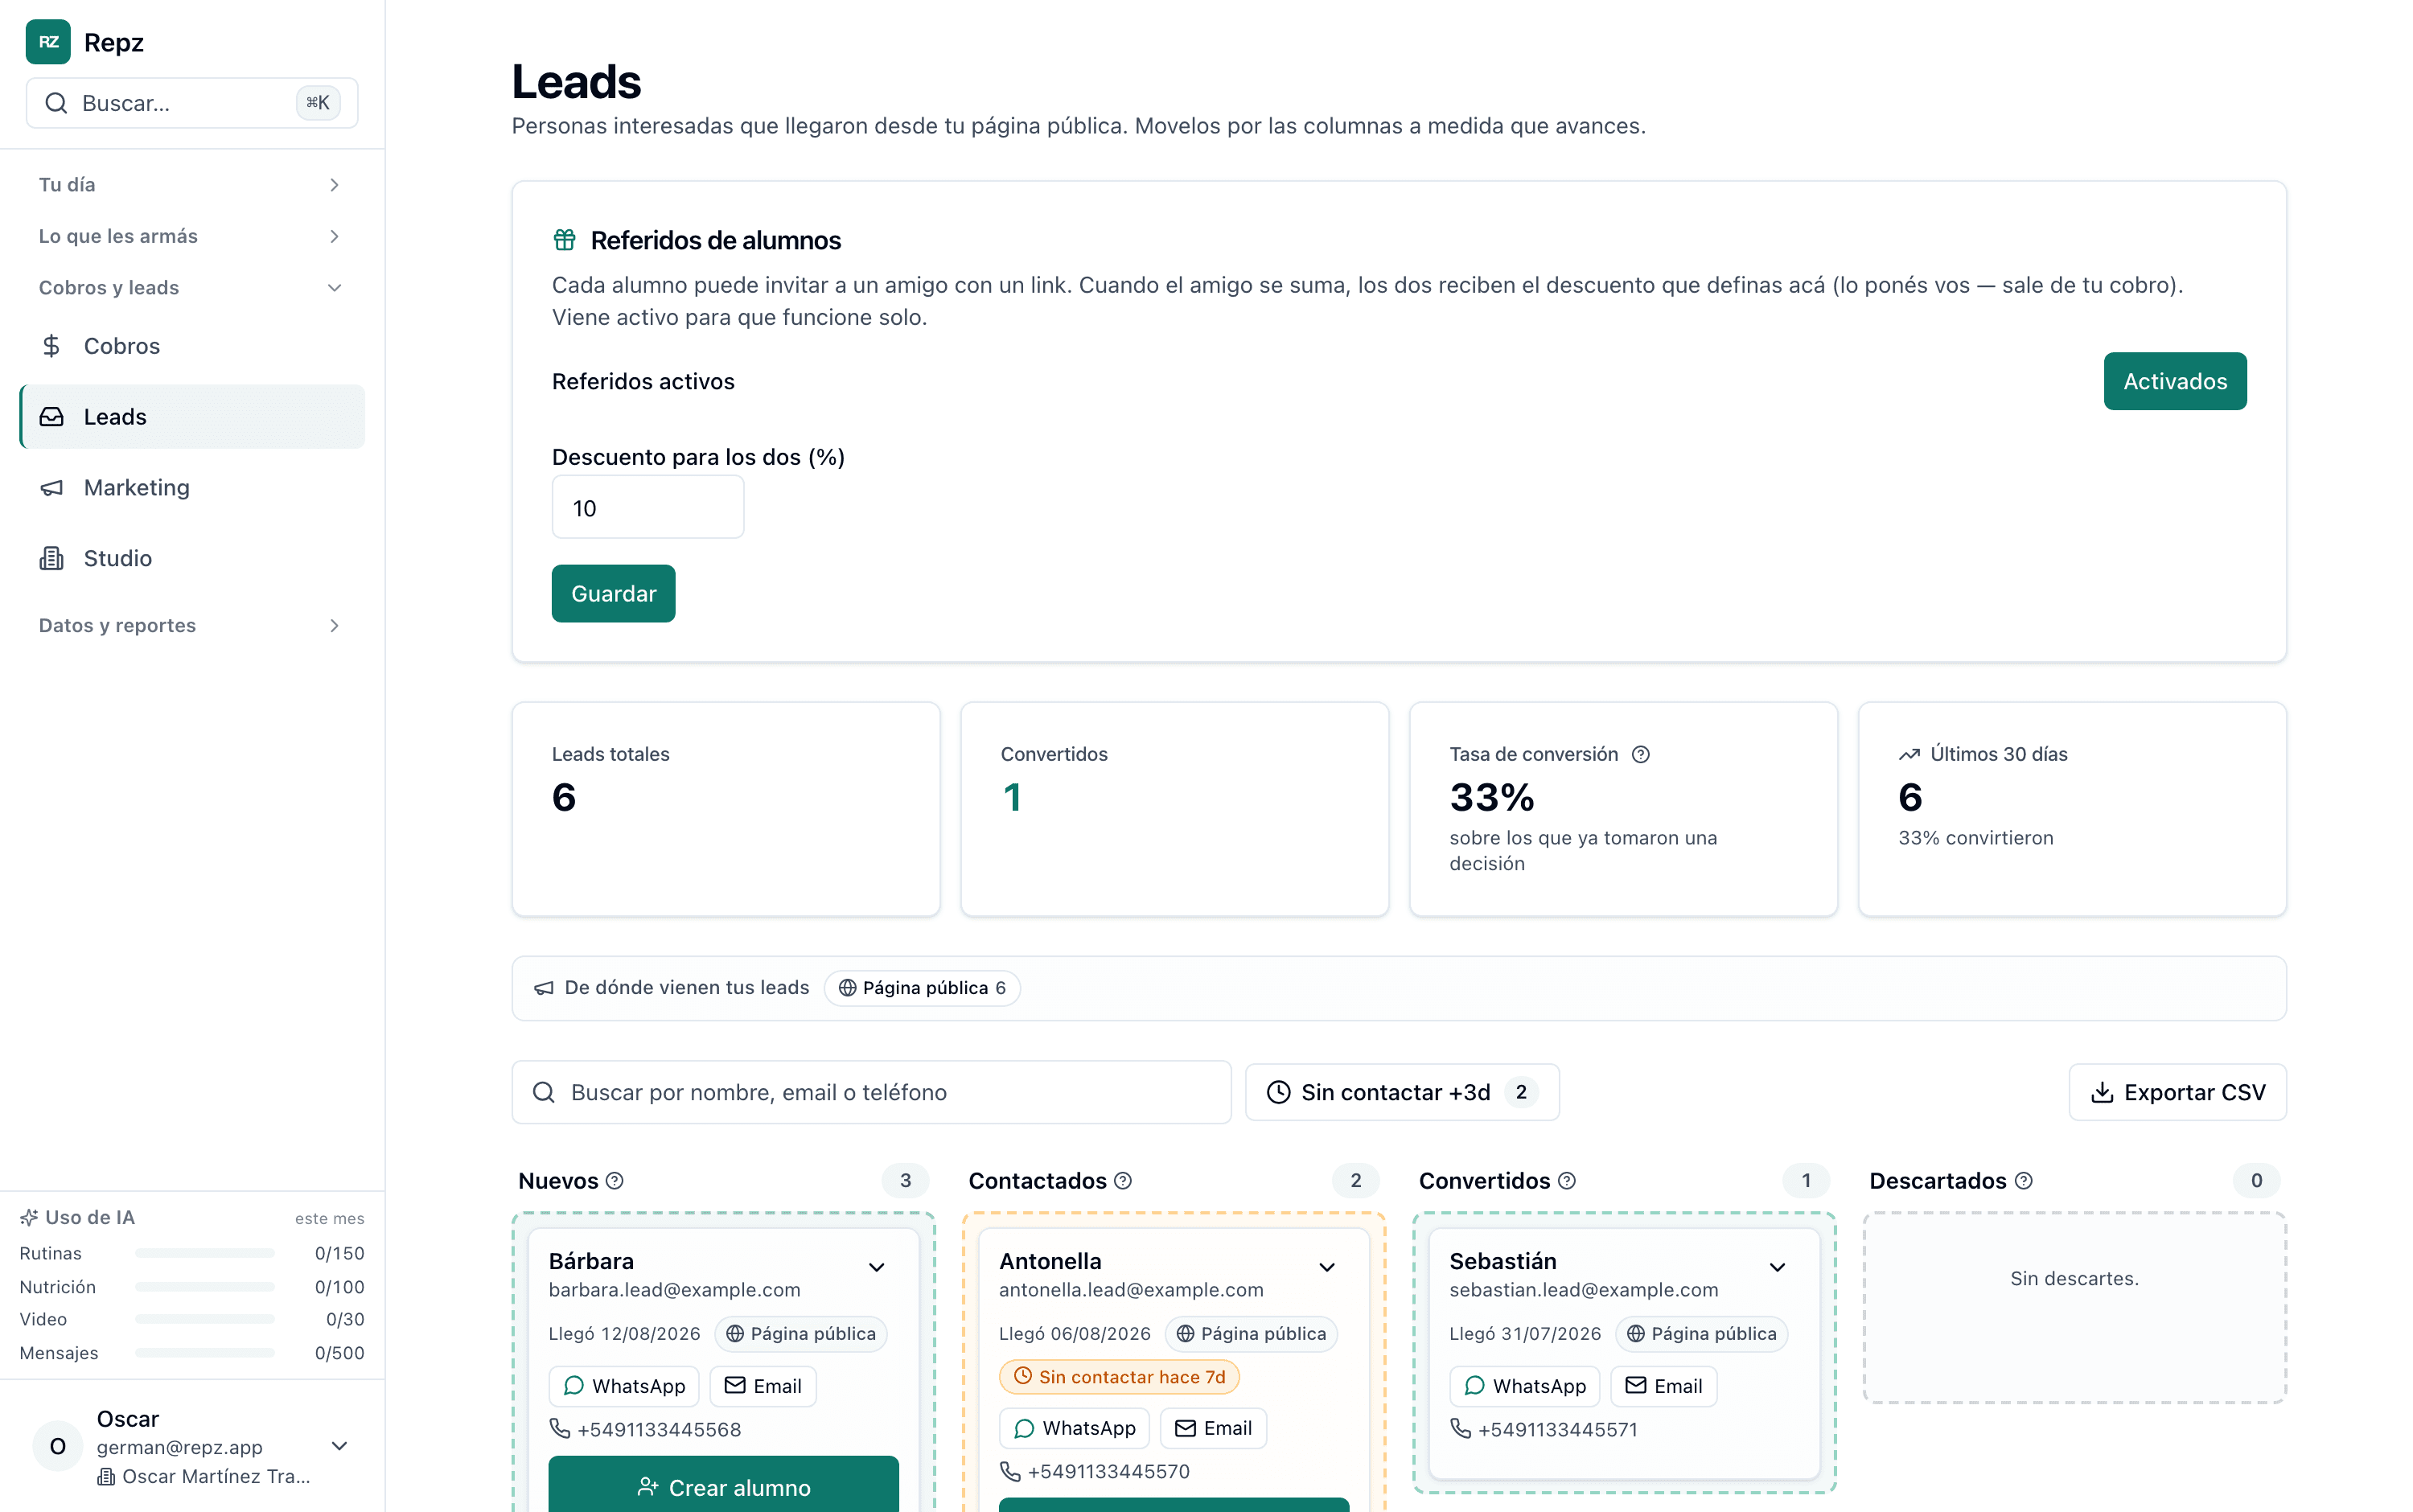This screenshot has height=1512, width=2413.
Task: Click the magnifier icon in lead search field
Action: coord(544,1092)
